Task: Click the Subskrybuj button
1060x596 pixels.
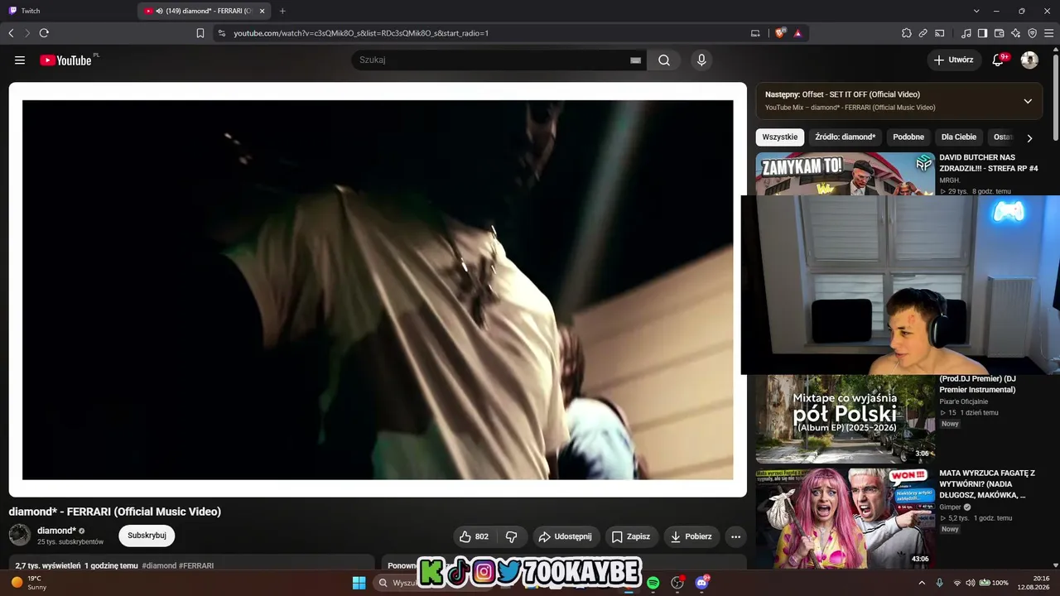Action: pyautogui.click(x=147, y=536)
